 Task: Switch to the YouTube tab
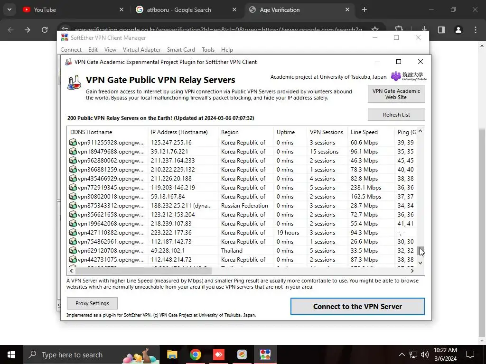(74, 9)
